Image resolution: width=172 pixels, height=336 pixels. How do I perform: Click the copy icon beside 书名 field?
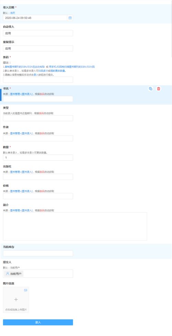pyautogui.click(x=151, y=89)
